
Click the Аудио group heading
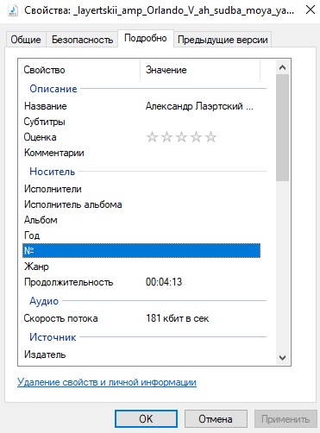[x=44, y=301]
